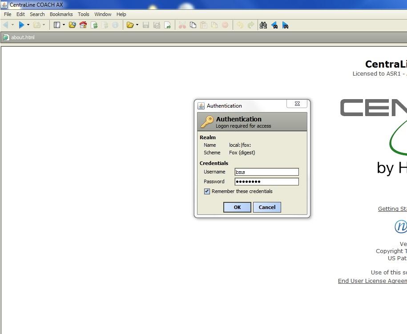Click the Save Bog floppy-with-gear icon

(x=157, y=25)
